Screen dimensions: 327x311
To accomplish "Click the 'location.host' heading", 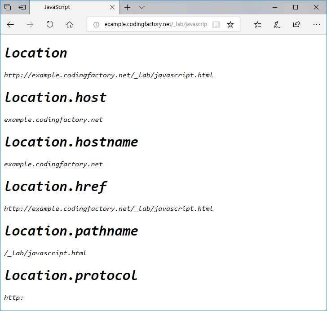I will [56, 97].
